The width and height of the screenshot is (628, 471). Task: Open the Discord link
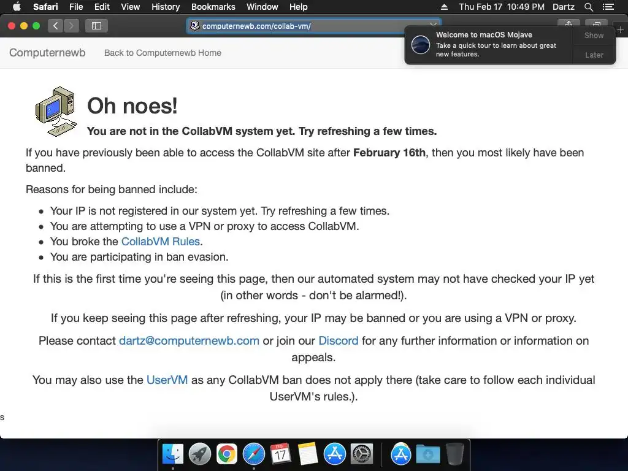(x=339, y=340)
